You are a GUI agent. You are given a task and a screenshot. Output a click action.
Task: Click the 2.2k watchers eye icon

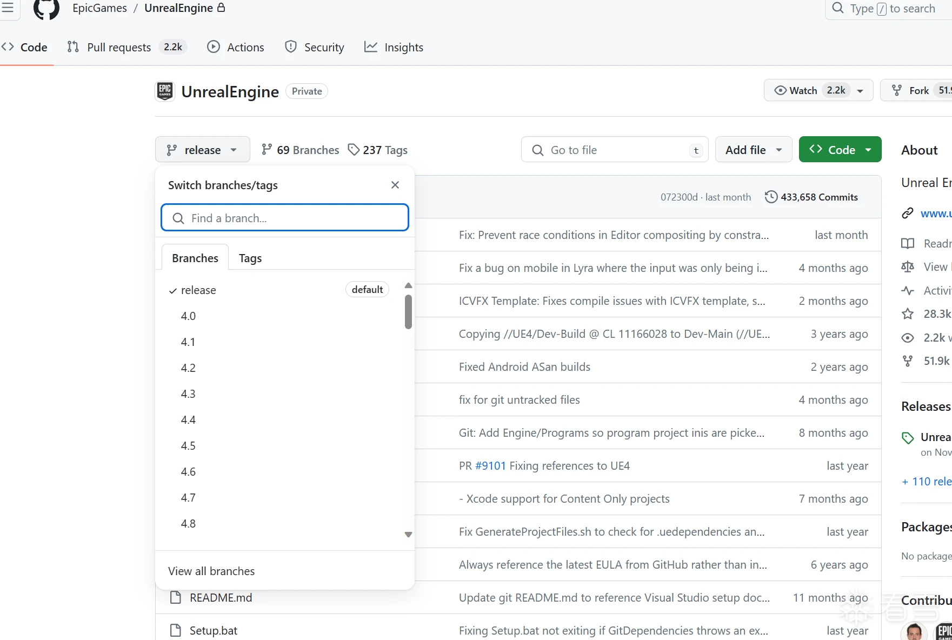pos(908,338)
